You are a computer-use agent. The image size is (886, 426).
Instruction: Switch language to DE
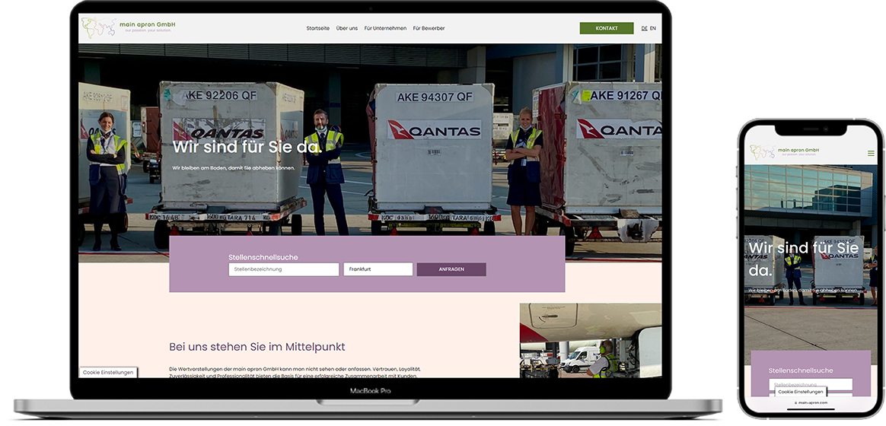(644, 28)
